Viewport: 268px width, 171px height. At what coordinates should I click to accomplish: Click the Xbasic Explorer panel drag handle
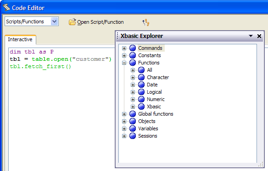117,36
